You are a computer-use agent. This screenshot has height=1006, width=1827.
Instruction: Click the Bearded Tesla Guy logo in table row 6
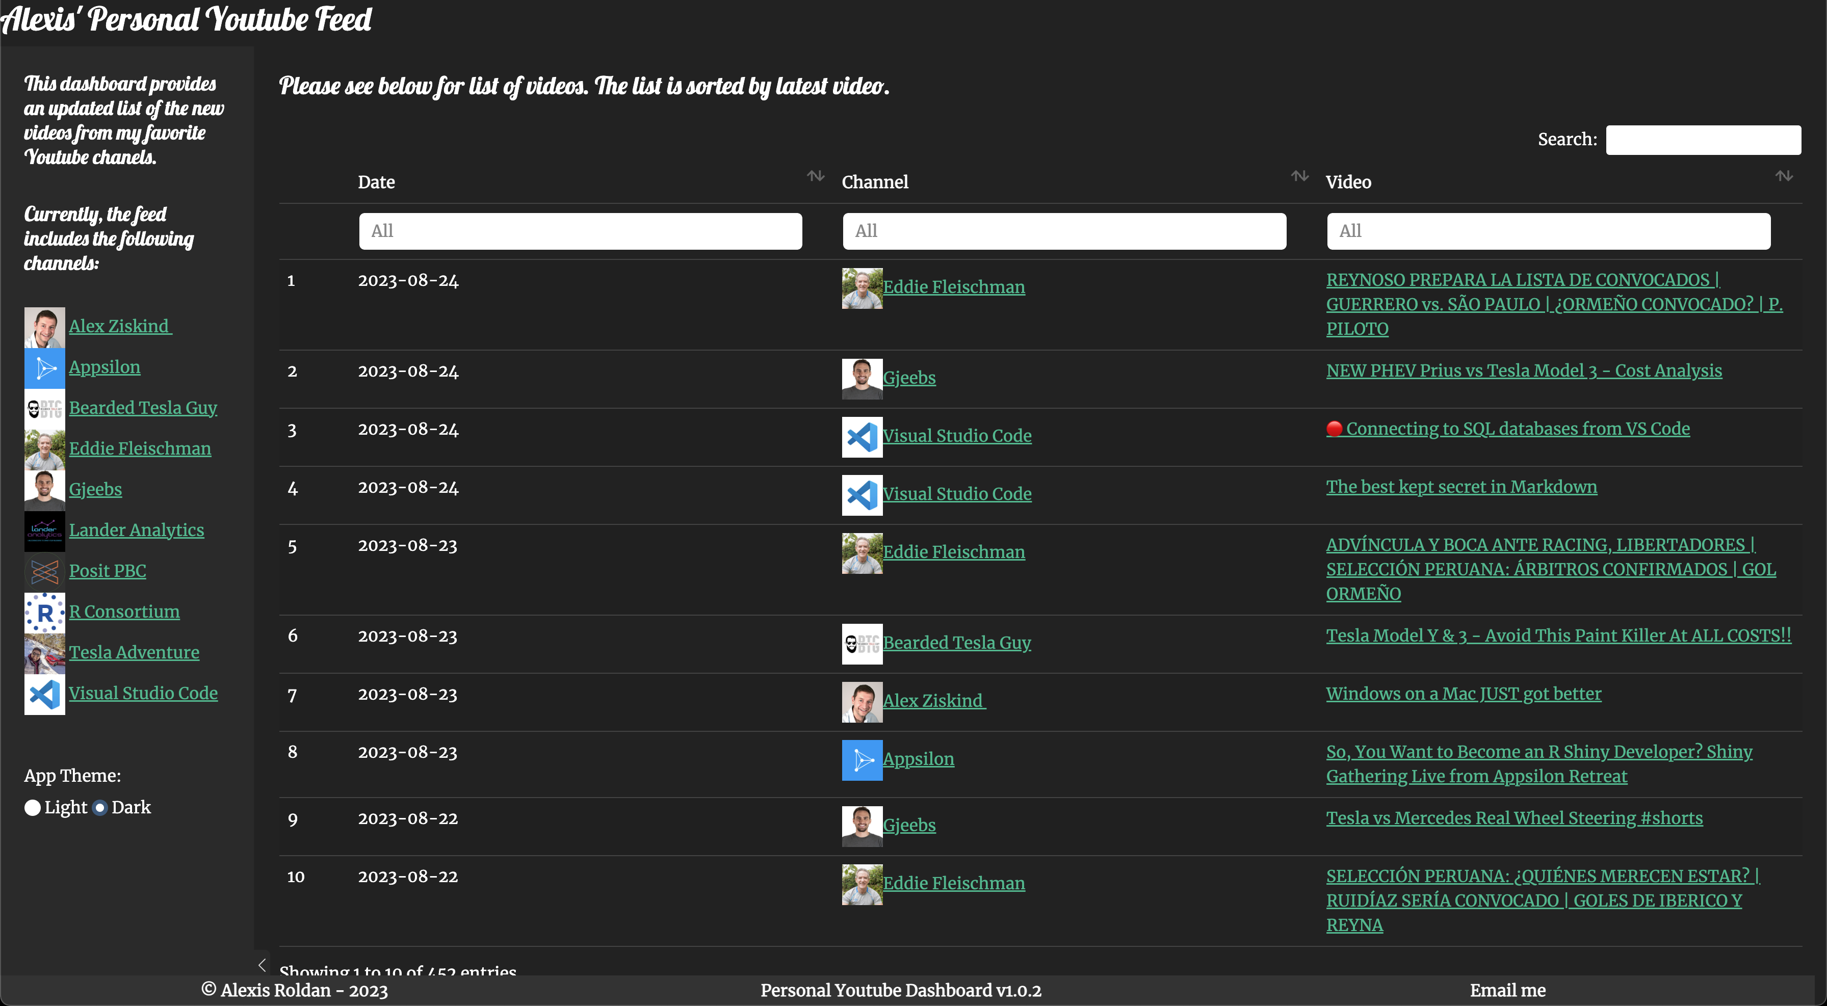coord(862,644)
